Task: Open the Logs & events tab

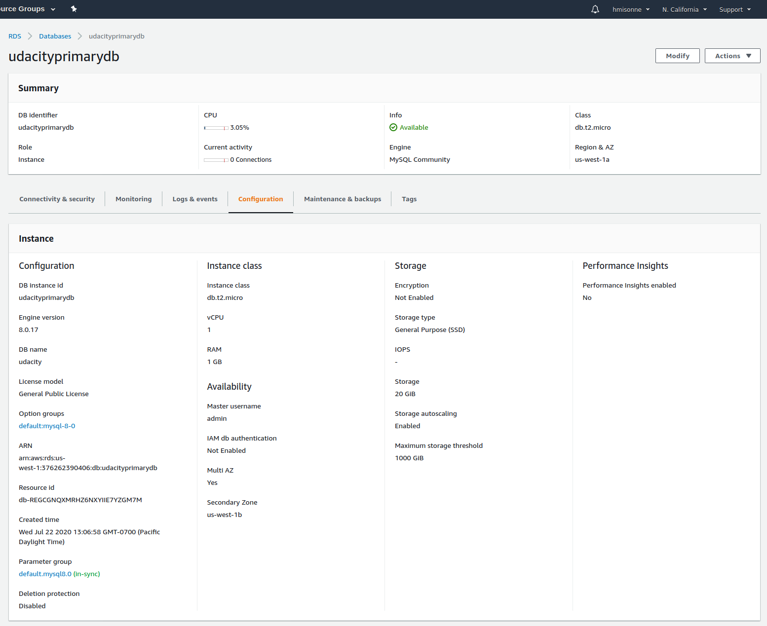Action: pyautogui.click(x=195, y=199)
